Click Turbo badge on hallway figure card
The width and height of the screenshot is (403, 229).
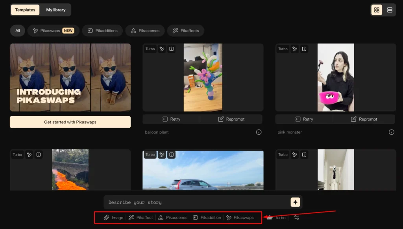pyautogui.click(x=283, y=155)
